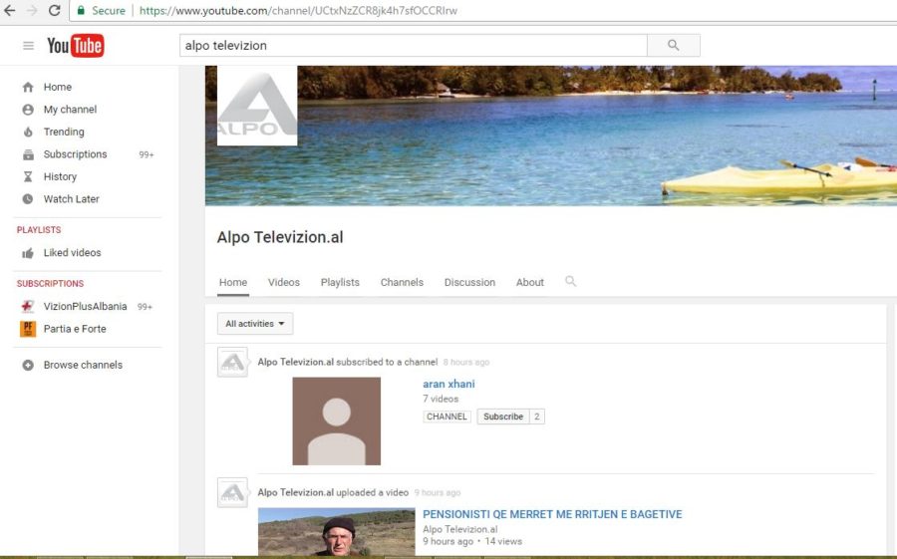Click the Partia e Forte channel icon

[28, 329]
